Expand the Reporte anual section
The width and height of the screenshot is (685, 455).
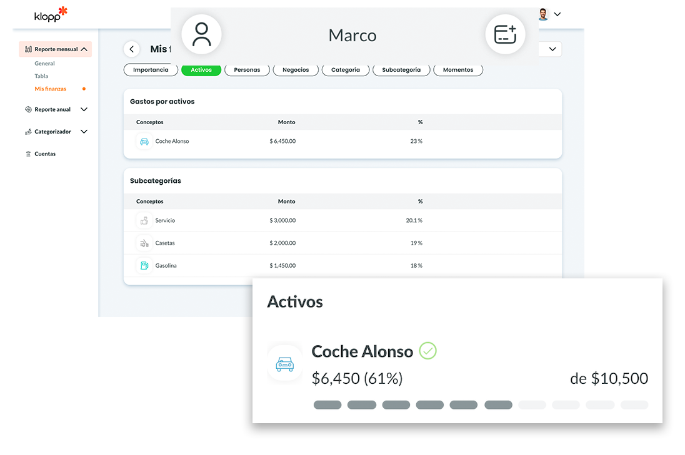[84, 110]
